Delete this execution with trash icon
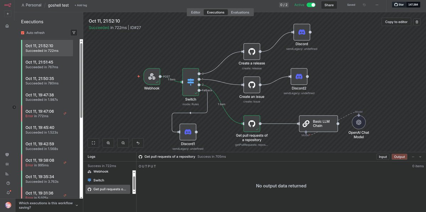This screenshot has width=426, height=212. point(417,22)
